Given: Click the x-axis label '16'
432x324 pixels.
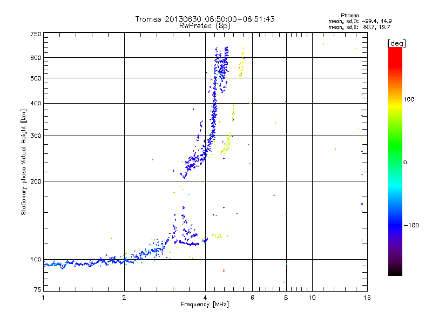Looking at the screenshot, I should pos(367,298).
